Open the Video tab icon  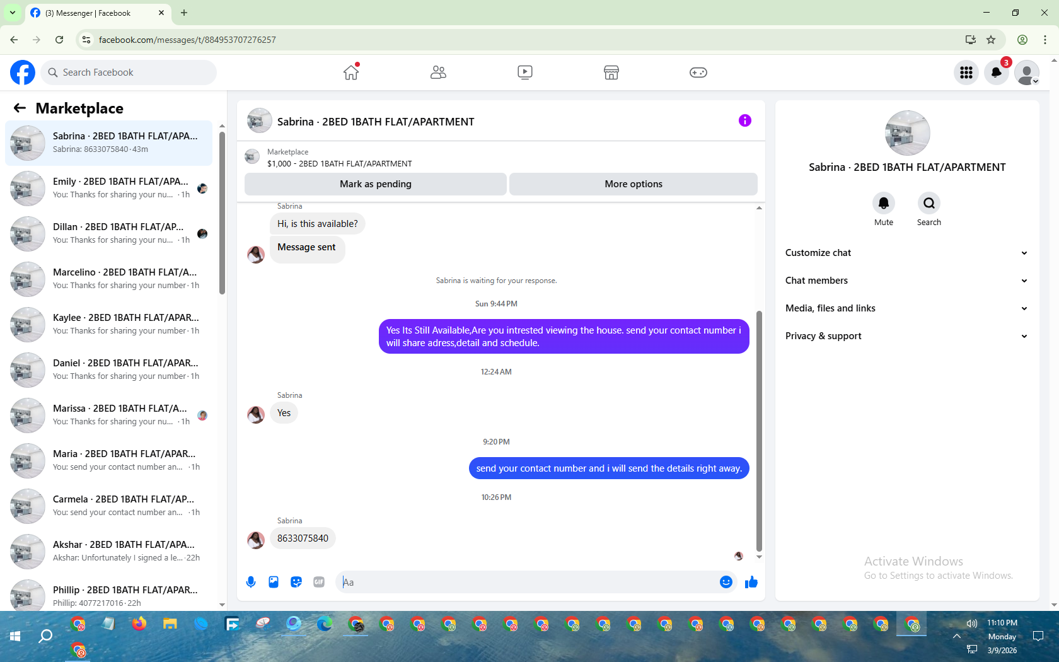(x=525, y=73)
